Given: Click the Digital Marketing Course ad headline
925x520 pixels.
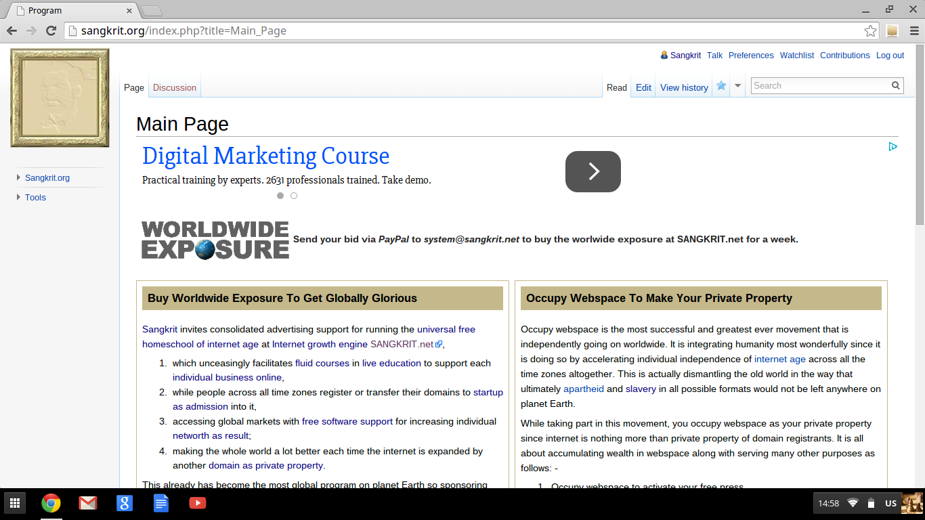Looking at the screenshot, I should (x=265, y=156).
